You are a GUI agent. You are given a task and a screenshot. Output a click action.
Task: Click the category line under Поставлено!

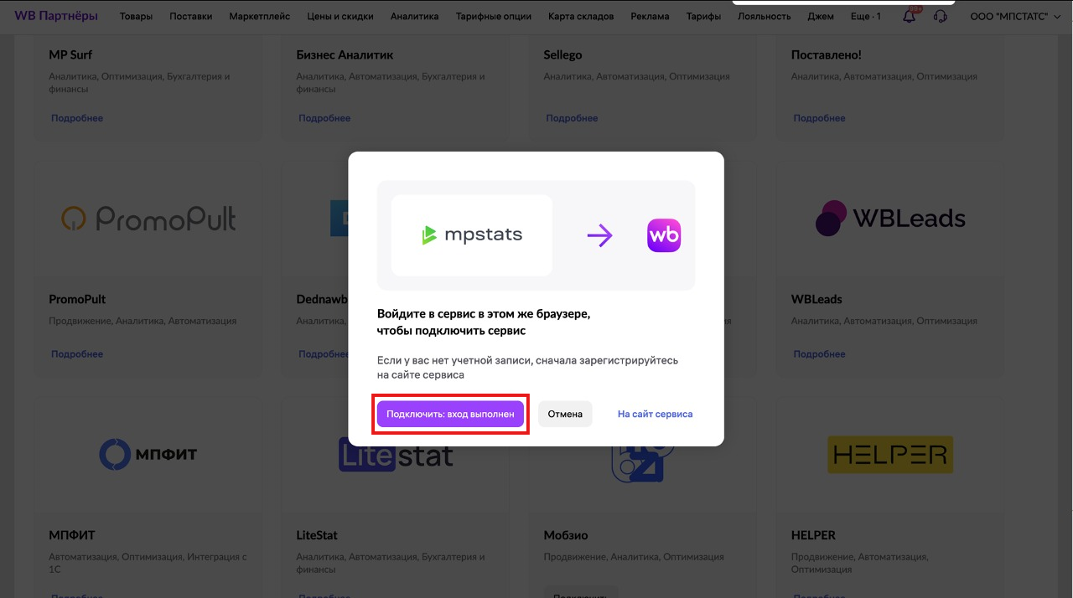coord(884,77)
